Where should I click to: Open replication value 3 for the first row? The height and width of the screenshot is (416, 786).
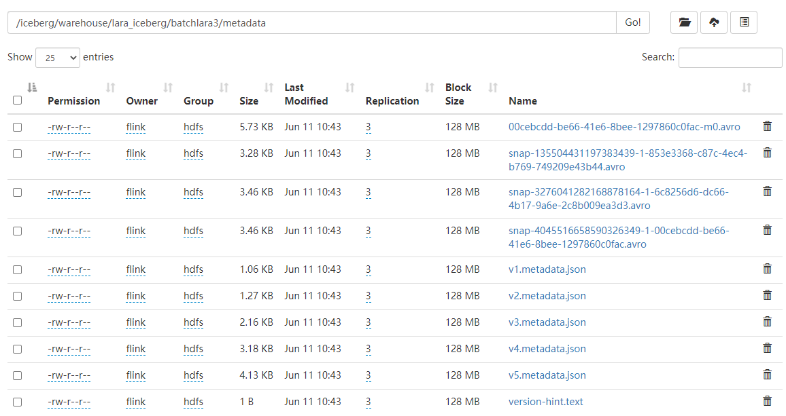(x=368, y=126)
